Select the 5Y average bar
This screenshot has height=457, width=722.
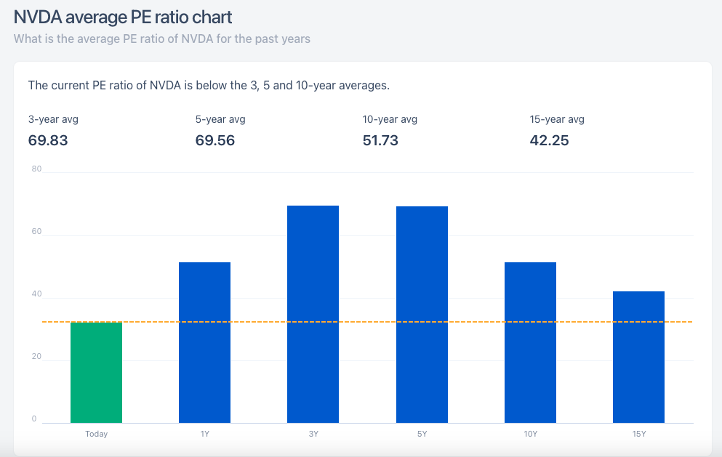tap(422, 315)
